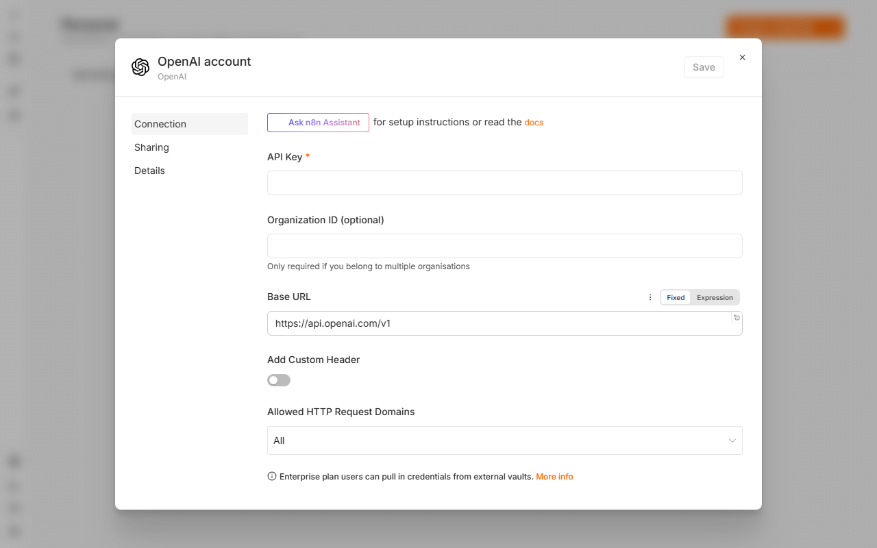
Task: Follow the More info link
Action: pyautogui.click(x=554, y=477)
